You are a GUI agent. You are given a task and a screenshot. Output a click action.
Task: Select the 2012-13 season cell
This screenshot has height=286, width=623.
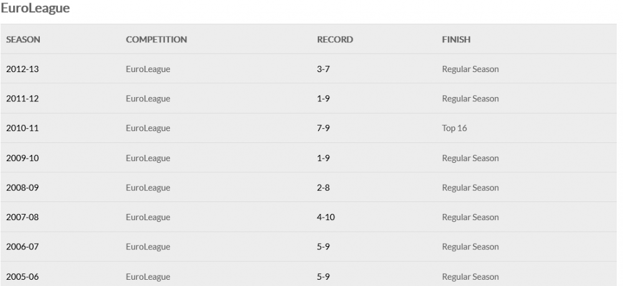22,69
